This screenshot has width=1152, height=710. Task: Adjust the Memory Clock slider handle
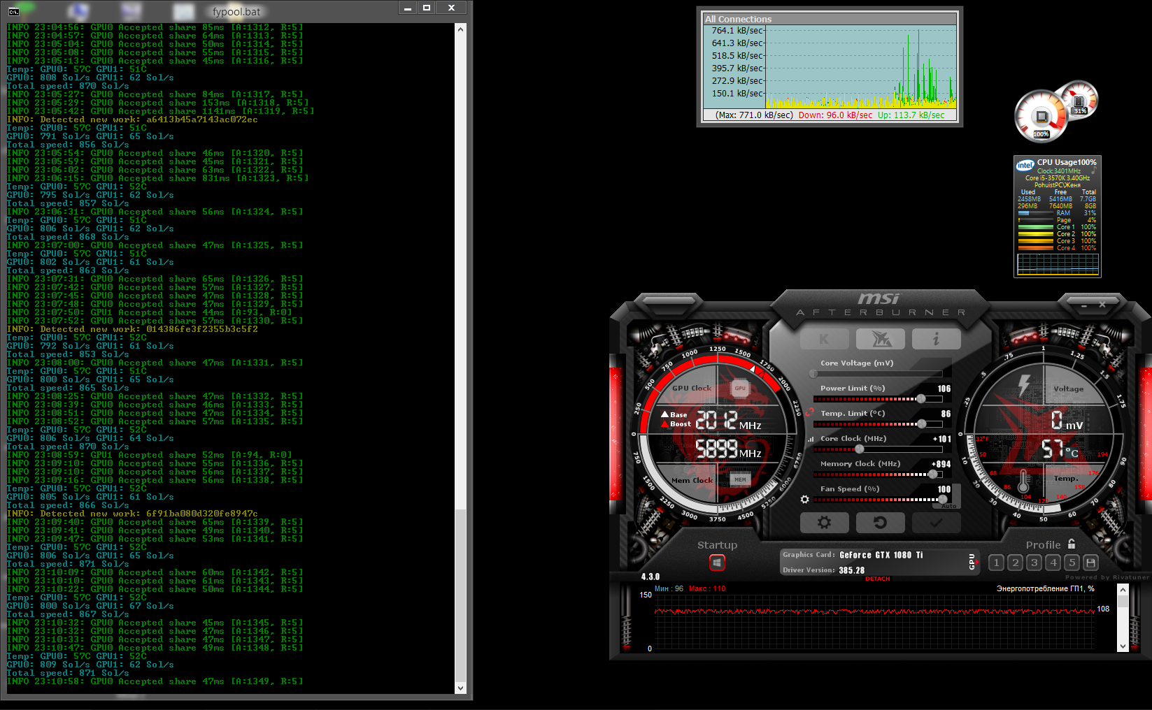coord(933,474)
